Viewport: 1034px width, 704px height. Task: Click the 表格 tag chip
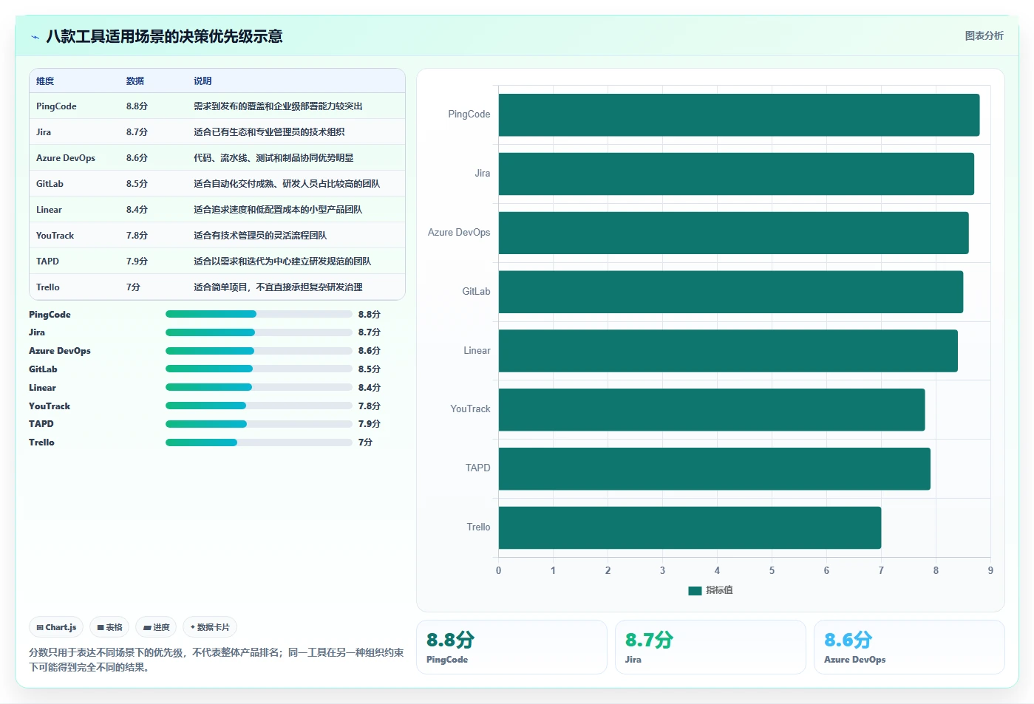coord(109,627)
